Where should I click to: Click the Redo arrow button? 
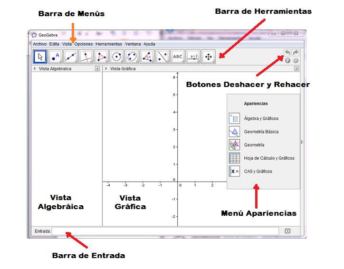(296, 53)
